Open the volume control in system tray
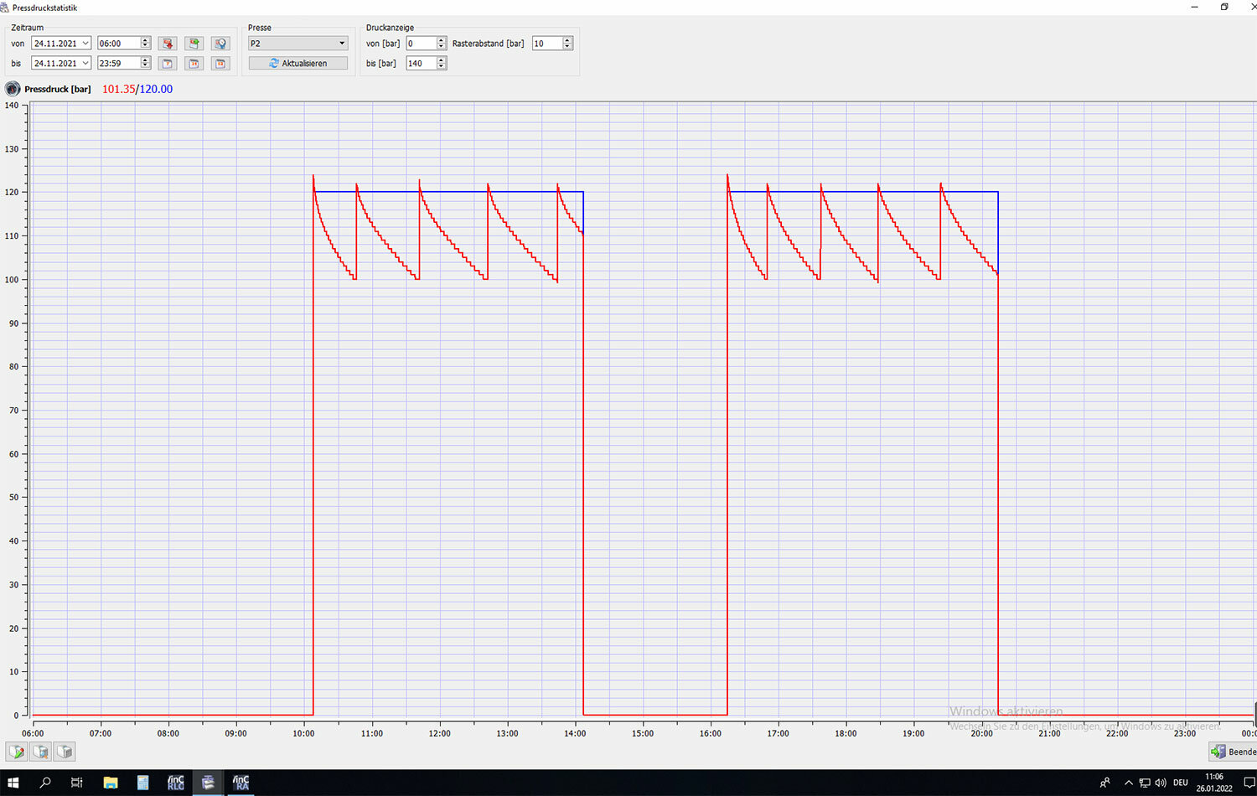The image size is (1257, 796). pyautogui.click(x=1161, y=783)
